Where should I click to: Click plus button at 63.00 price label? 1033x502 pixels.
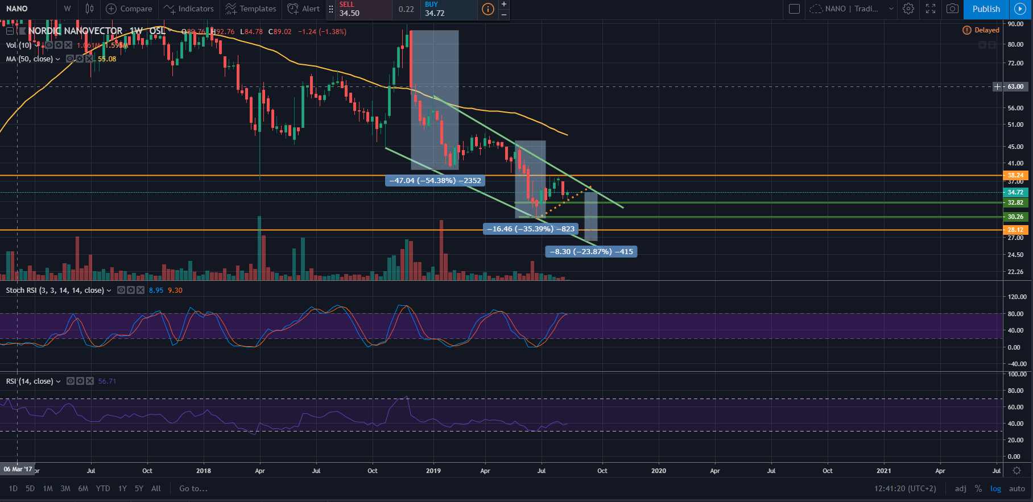[997, 86]
